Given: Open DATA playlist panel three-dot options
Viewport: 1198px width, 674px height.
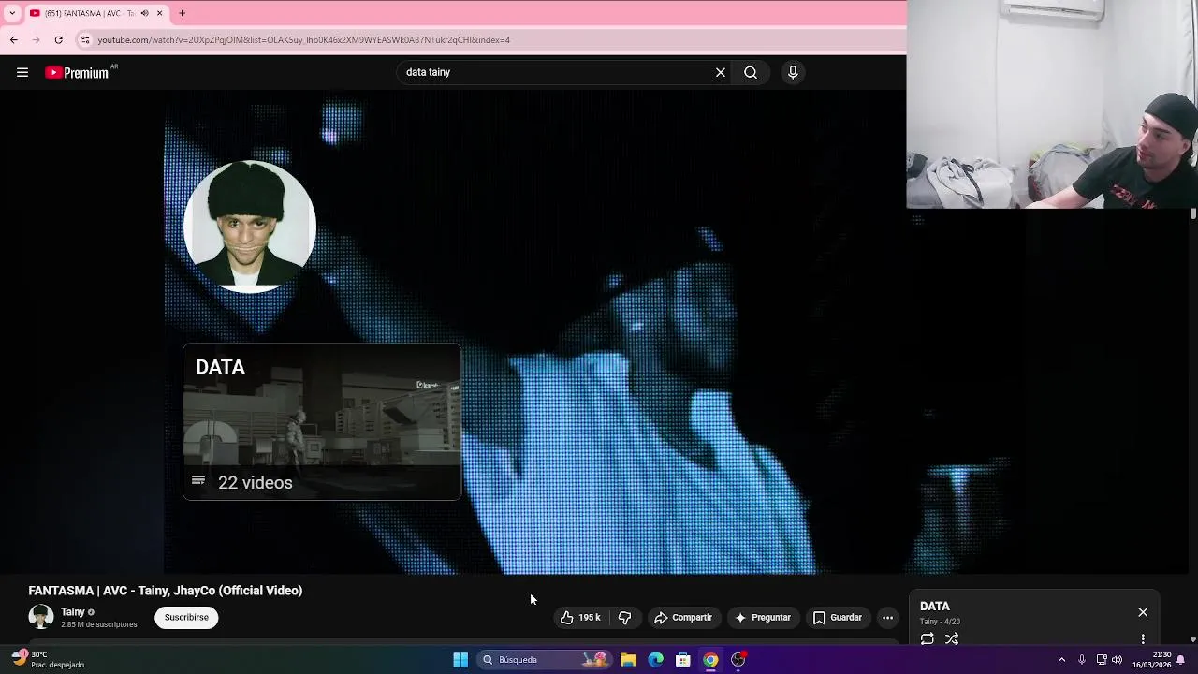Looking at the screenshot, I should 1143,638.
